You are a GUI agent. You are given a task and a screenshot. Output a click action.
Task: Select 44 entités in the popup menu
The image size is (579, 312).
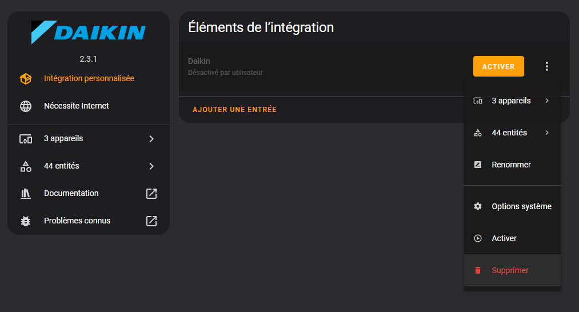coord(512,133)
